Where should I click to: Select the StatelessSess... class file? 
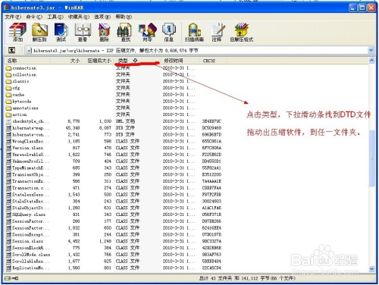click(114, 195)
